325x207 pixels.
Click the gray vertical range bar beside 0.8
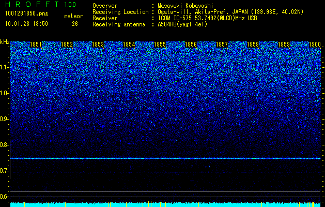pyautogui.click(x=10, y=159)
